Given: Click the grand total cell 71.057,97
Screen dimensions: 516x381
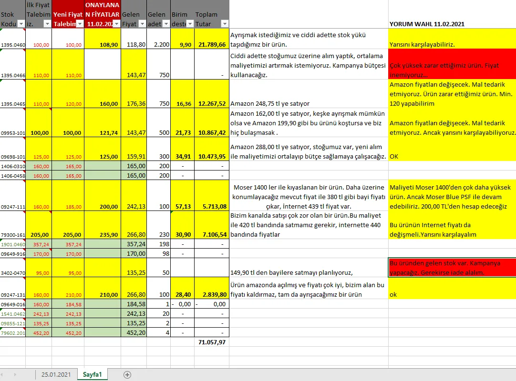Looking at the screenshot, I should [x=212, y=342].
